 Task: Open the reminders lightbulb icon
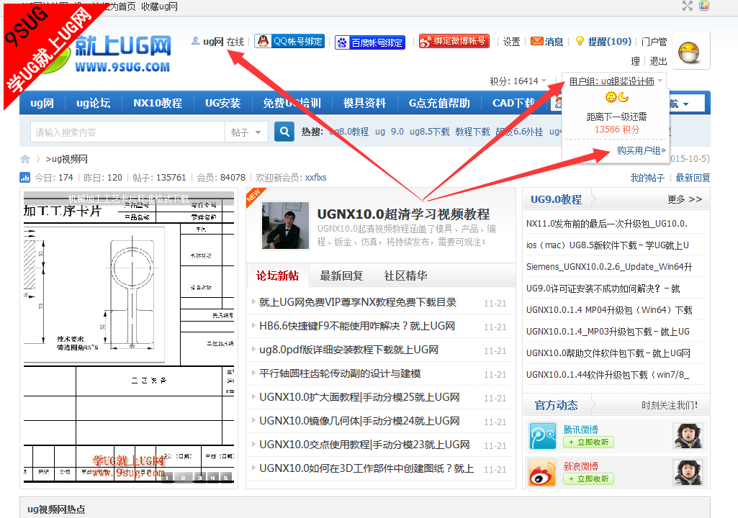pos(580,42)
